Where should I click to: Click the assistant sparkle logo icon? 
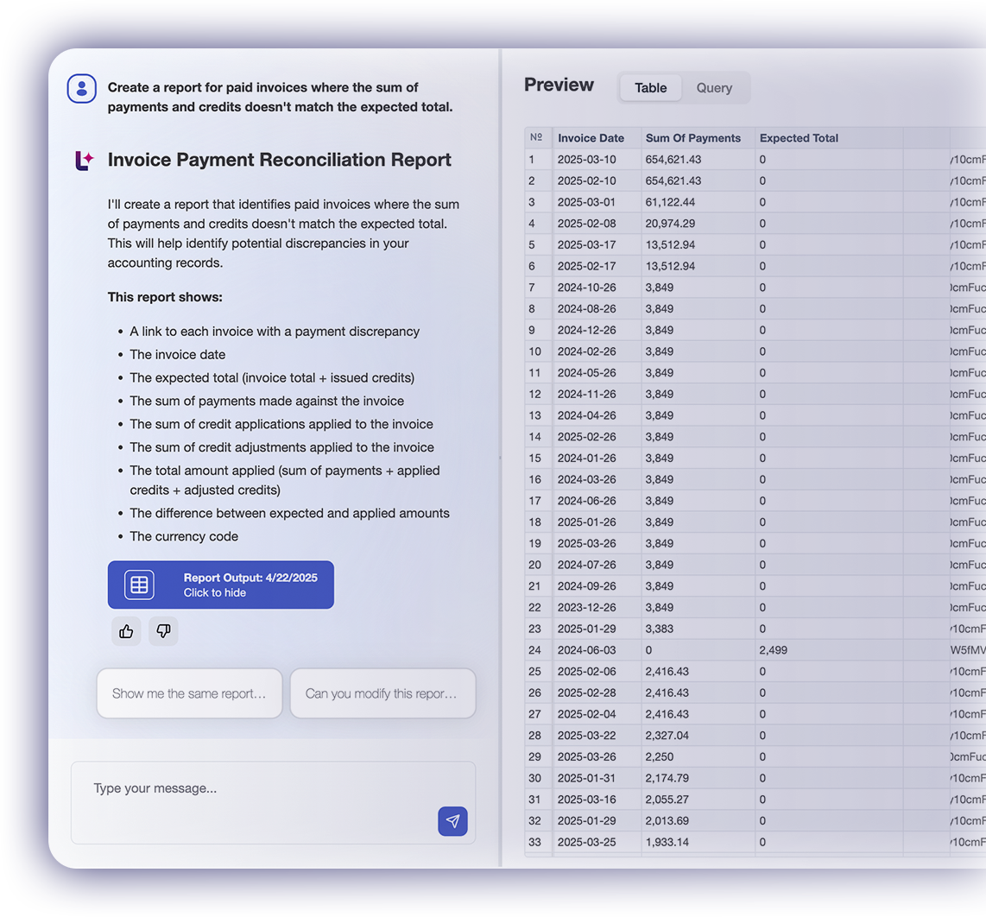coord(84,161)
